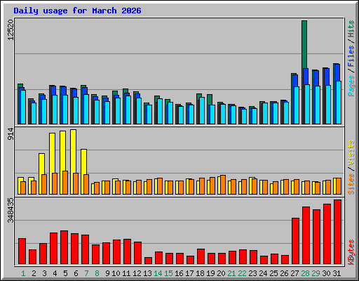
Task: Click the Sites / Visits legend label
Action: 351,167
